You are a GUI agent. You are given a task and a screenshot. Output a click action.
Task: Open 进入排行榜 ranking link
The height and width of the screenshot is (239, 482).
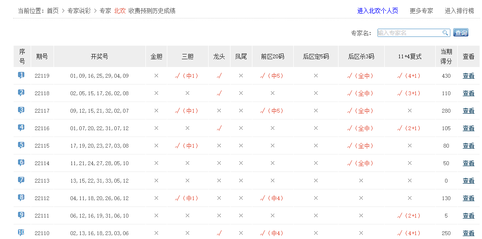point(459,11)
